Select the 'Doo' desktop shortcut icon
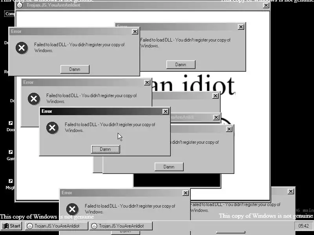The width and height of the screenshot is (314, 235). tap(11, 126)
